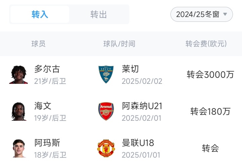The height and width of the screenshot is (167, 242).
Task: Open team name 莱切
Action: point(130,69)
